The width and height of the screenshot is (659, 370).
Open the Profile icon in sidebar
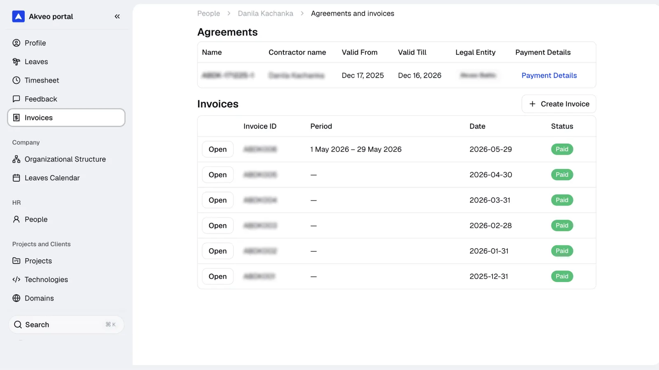(16, 43)
